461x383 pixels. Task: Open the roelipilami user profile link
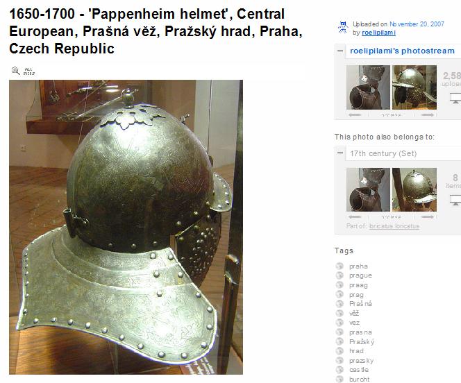(378, 33)
